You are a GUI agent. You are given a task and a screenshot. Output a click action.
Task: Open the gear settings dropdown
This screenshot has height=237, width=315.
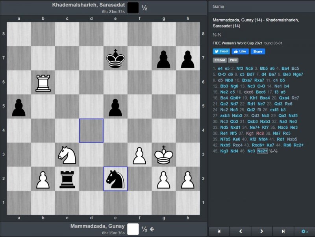[304, 231]
